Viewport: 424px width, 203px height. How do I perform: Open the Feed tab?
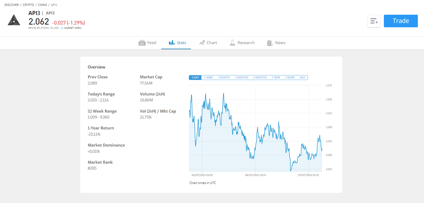[x=147, y=43]
